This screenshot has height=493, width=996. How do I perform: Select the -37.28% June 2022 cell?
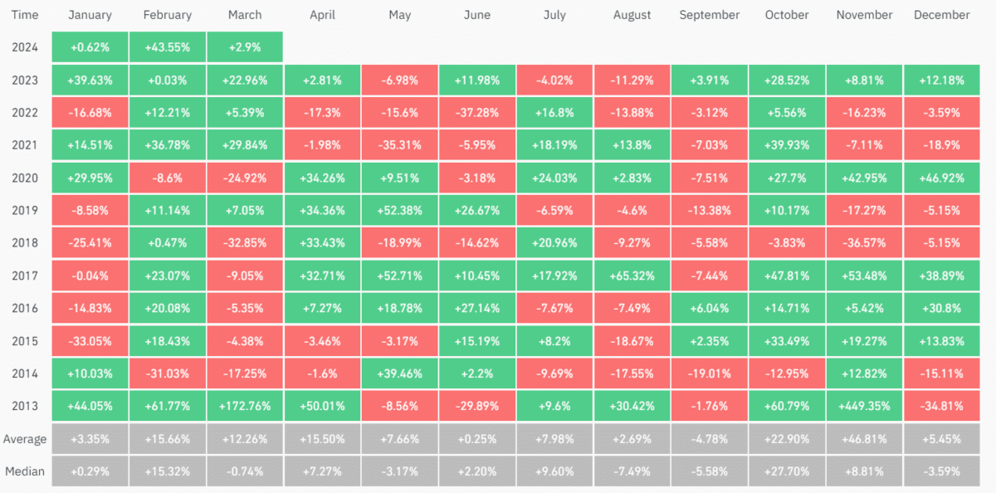pos(476,113)
